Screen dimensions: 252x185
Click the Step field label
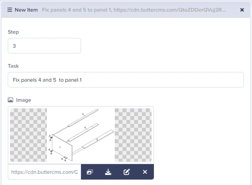13,32
